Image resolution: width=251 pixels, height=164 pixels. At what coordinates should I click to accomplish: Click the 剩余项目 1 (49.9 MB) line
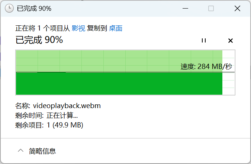[x=49, y=125]
